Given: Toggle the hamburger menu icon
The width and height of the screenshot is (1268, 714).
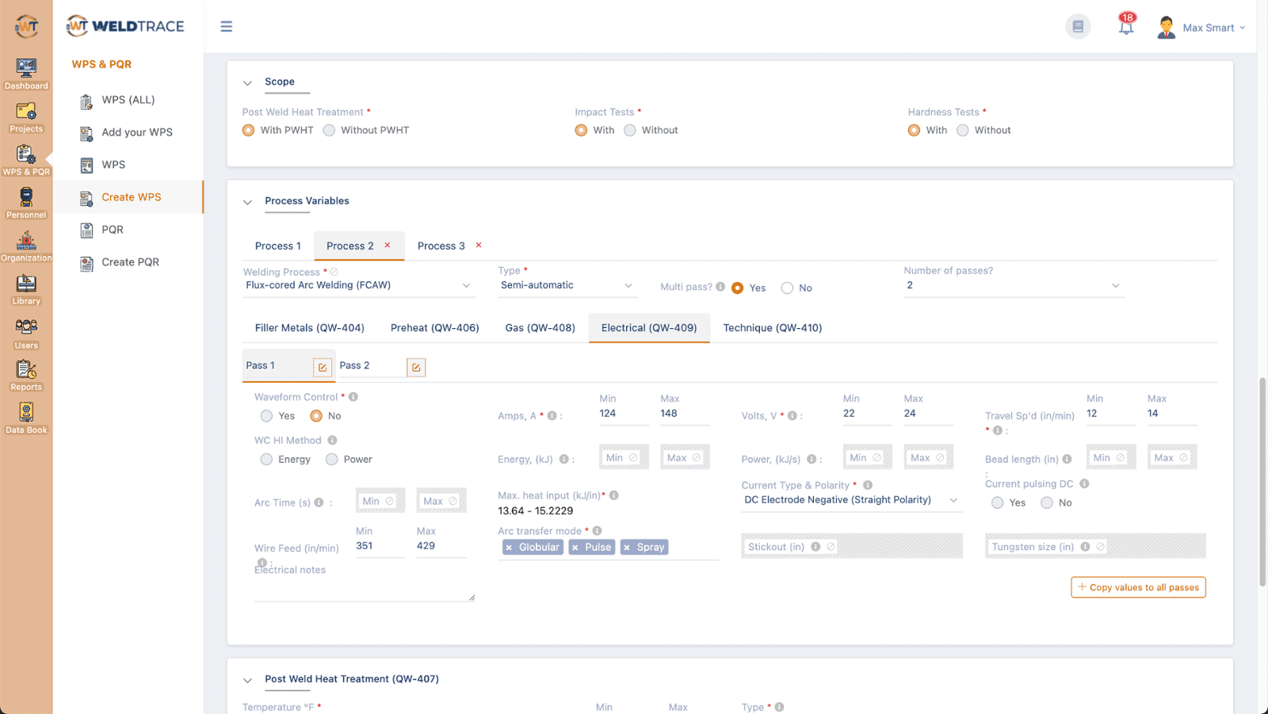Looking at the screenshot, I should (227, 27).
